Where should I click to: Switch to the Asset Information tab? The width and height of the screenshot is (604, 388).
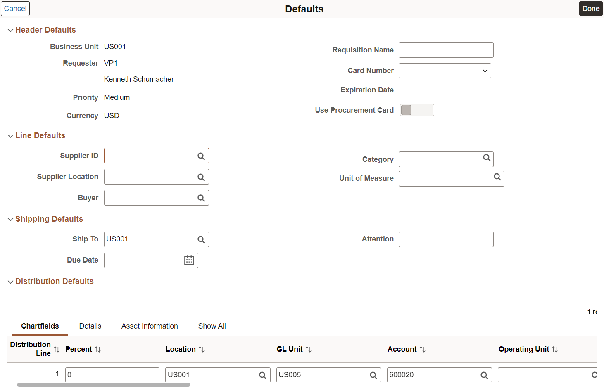point(150,326)
